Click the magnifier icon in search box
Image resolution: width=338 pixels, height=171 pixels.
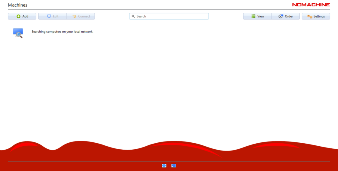click(x=133, y=16)
